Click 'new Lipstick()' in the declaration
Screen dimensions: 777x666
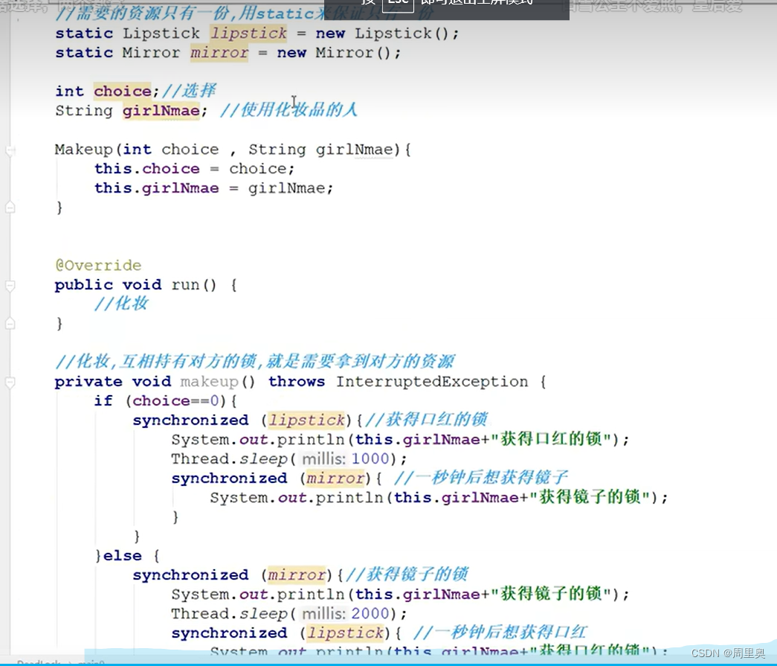382,33
